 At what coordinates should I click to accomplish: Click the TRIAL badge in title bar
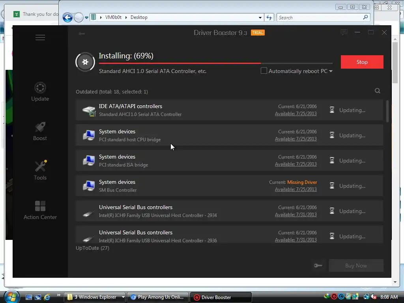(x=258, y=33)
